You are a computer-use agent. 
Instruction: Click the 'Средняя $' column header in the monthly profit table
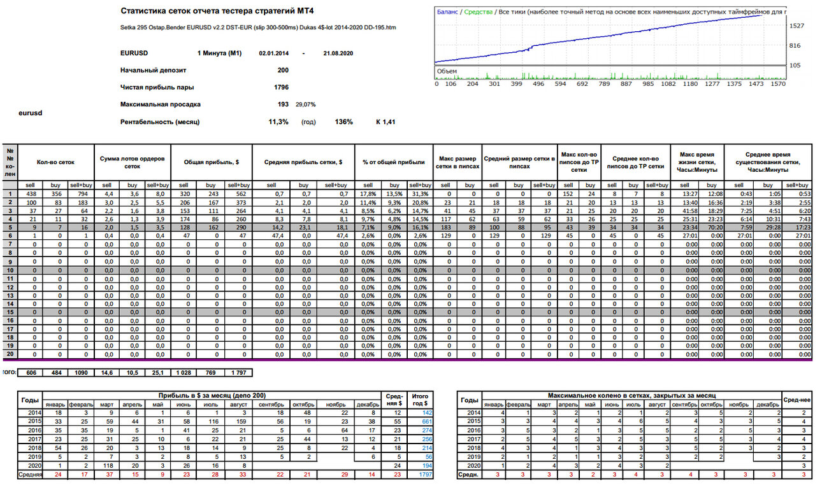394,400
